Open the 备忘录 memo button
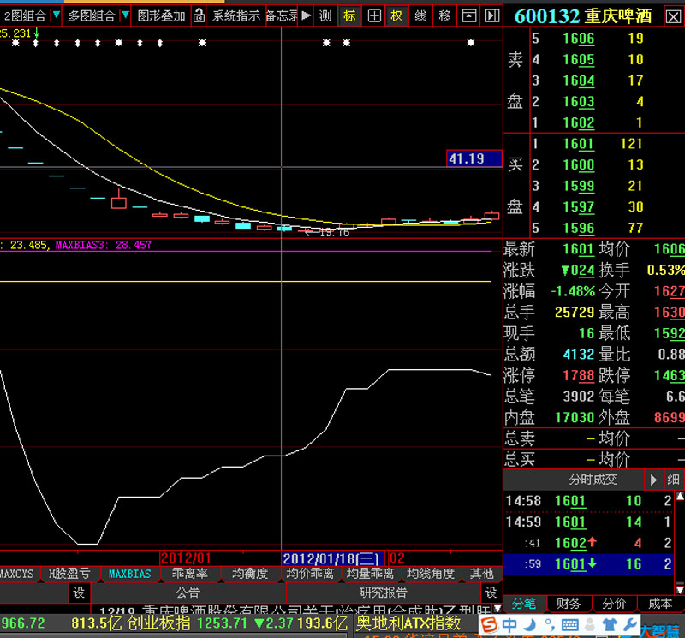The image size is (685, 638). (x=282, y=16)
